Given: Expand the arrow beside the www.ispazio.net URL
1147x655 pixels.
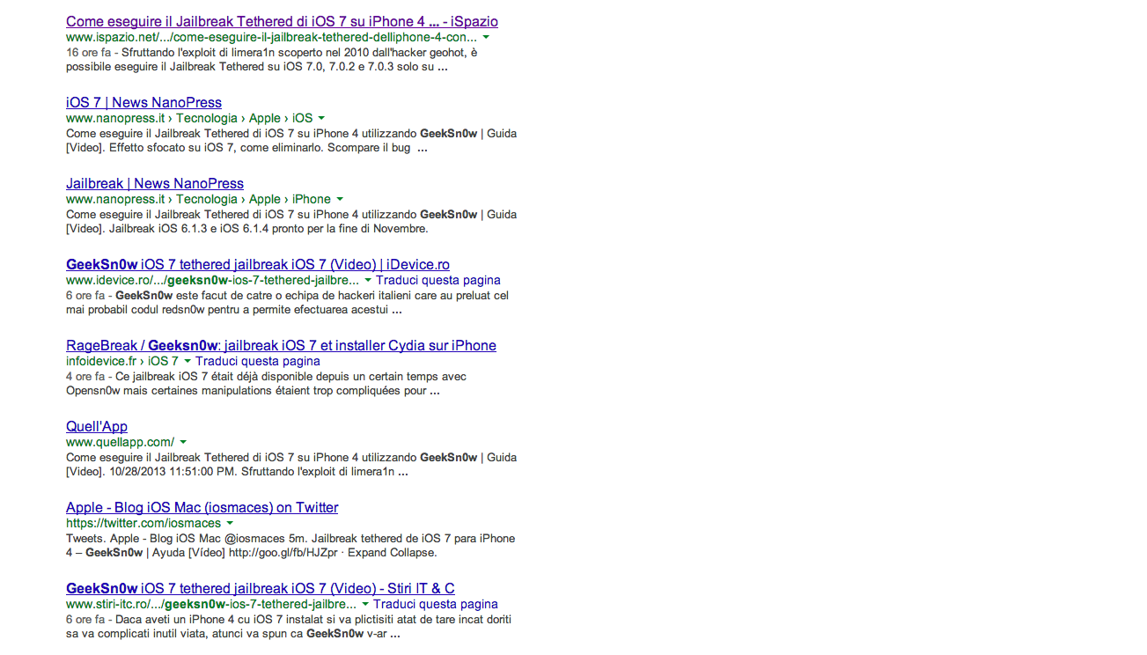Looking at the screenshot, I should coord(486,38).
